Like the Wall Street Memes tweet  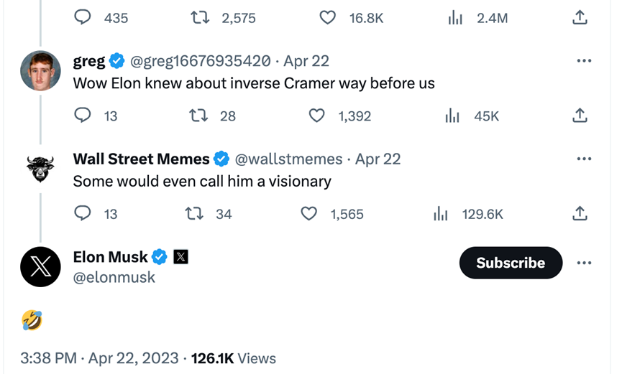tap(309, 214)
